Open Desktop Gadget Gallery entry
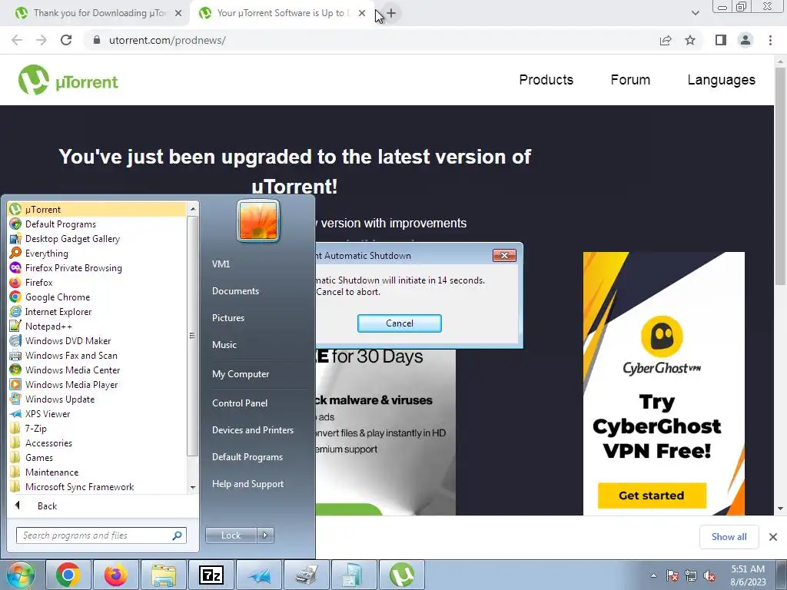Viewport: 787px width, 590px height. (97, 238)
